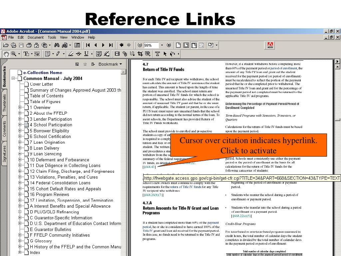Select the Text Select tool
This screenshot has height=256, width=341.
click(26, 54)
